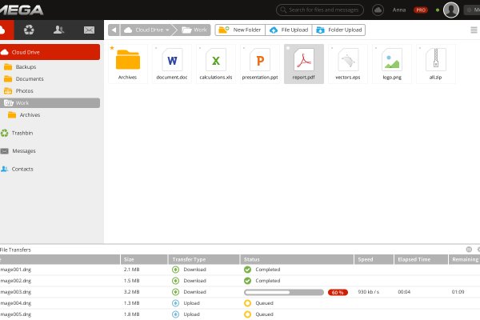Open Trashbin in the left sidebar

pos(22,133)
